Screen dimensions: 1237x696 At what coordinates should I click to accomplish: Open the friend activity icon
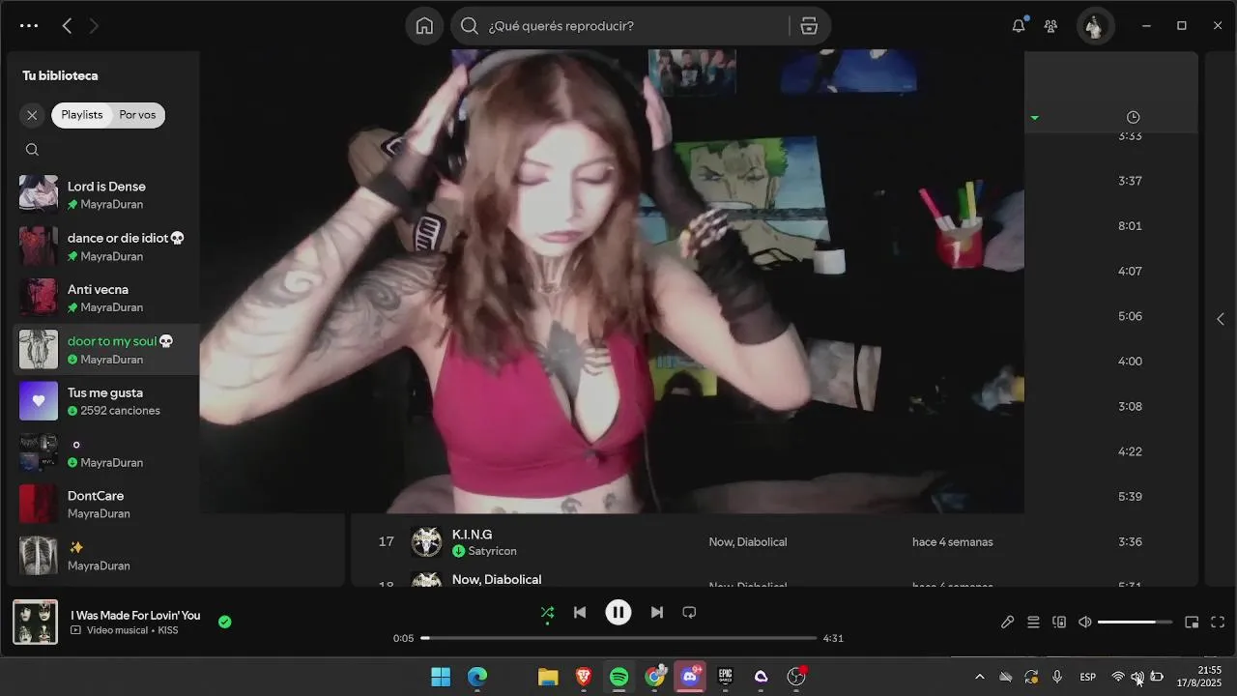[1050, 26]
